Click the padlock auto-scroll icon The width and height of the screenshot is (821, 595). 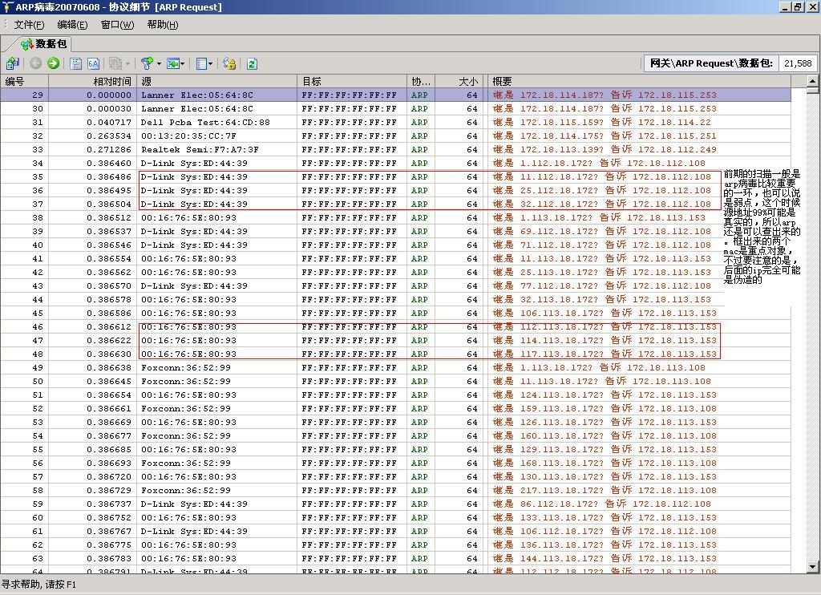tap(229, 63)
